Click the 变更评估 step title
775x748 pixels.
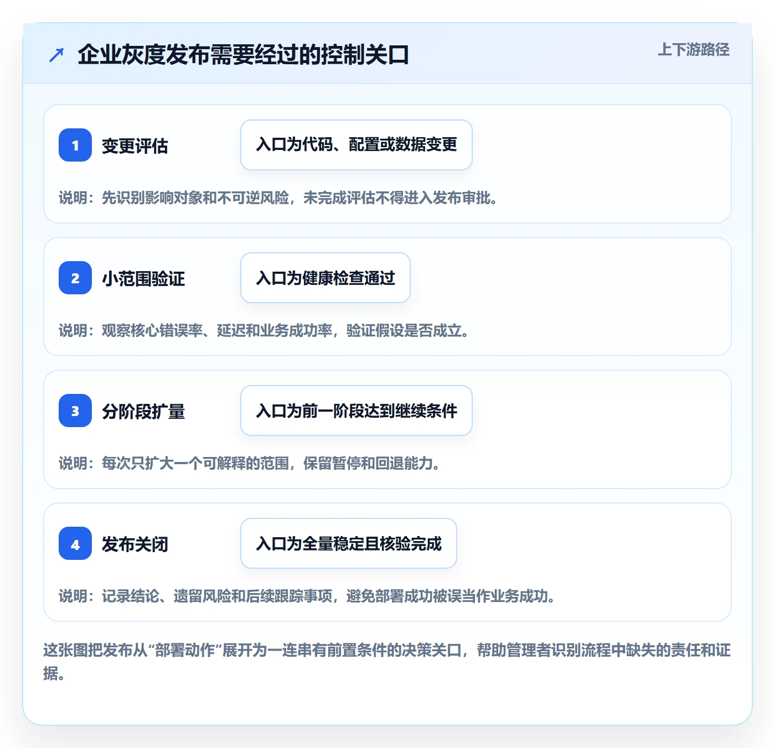coord(135,146)
